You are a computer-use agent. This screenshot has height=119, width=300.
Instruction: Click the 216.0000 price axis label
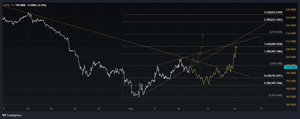[x=291, y=33]
